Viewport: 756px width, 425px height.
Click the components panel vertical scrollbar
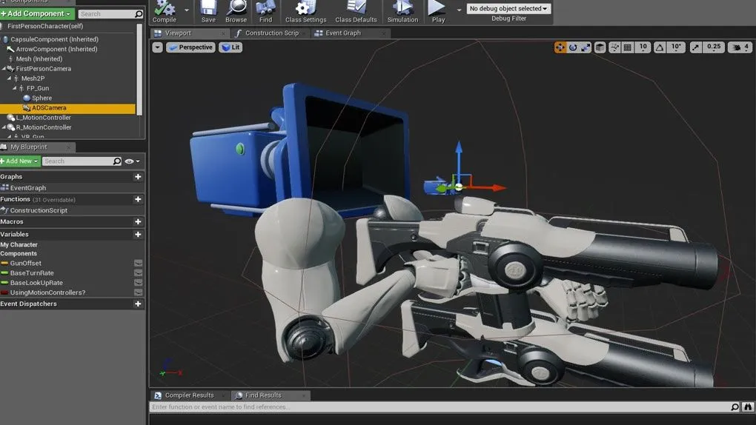139,70
